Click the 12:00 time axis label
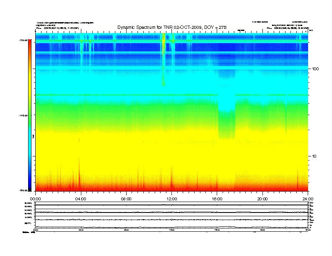The height and width of the screenshot is (256, 332). [x=171, y=199]
